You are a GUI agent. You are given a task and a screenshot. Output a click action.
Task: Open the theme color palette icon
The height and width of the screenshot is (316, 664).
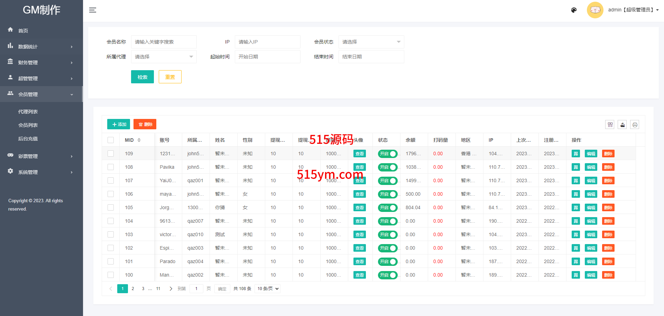coord(574,10)
